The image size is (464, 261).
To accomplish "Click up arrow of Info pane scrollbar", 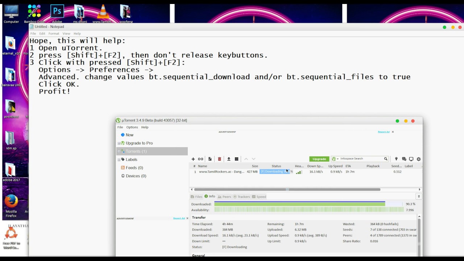I will point(419,217).
